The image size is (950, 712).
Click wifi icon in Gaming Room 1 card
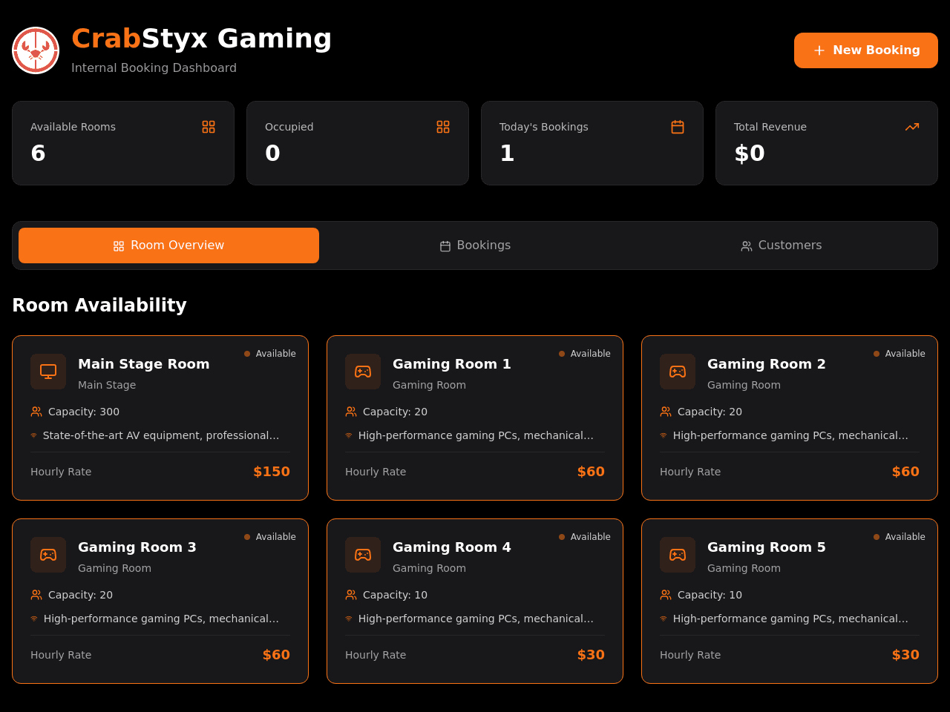[x=349, y=435]
